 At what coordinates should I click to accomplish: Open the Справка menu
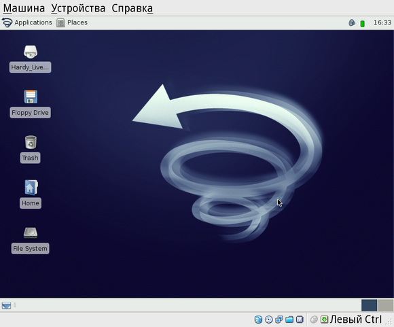pos(132,8)
